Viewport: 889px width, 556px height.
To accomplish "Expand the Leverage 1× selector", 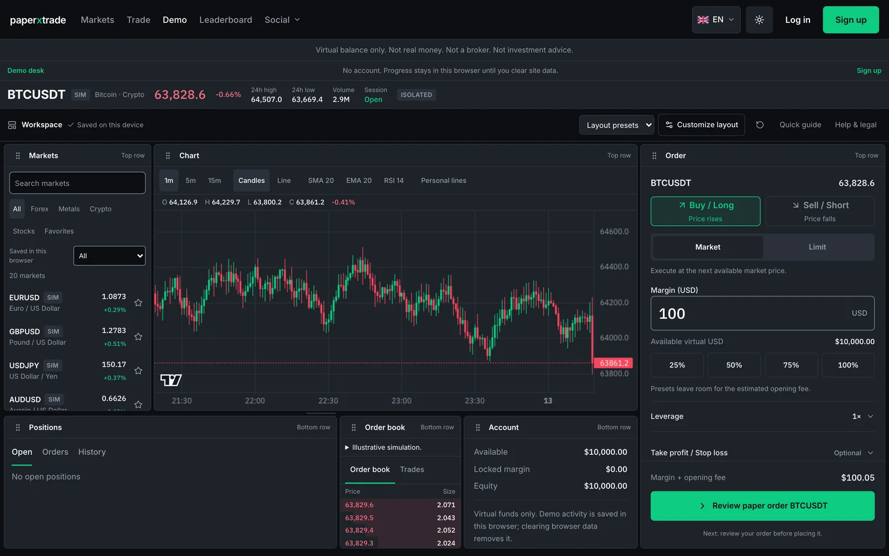I will (762, 416).
